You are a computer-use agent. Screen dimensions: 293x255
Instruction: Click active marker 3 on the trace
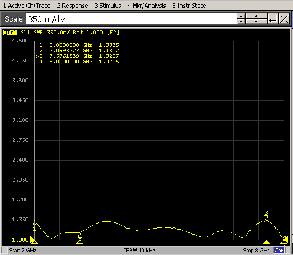click(267, 218)
